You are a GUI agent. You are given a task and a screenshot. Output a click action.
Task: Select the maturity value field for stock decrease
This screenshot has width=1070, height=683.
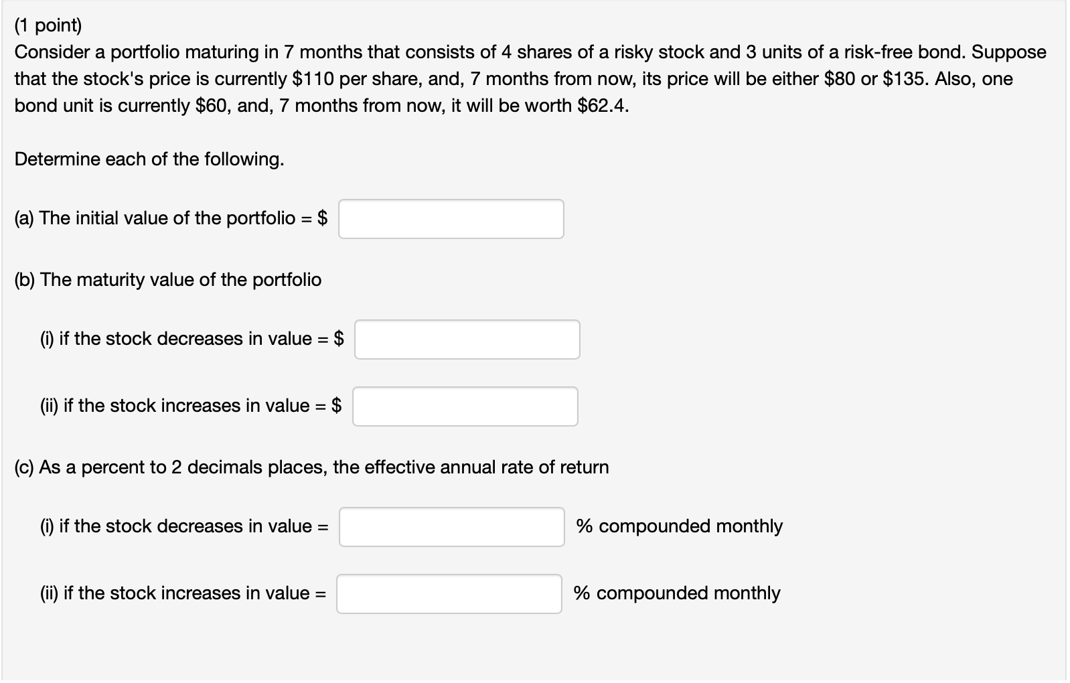coord(467,339)
